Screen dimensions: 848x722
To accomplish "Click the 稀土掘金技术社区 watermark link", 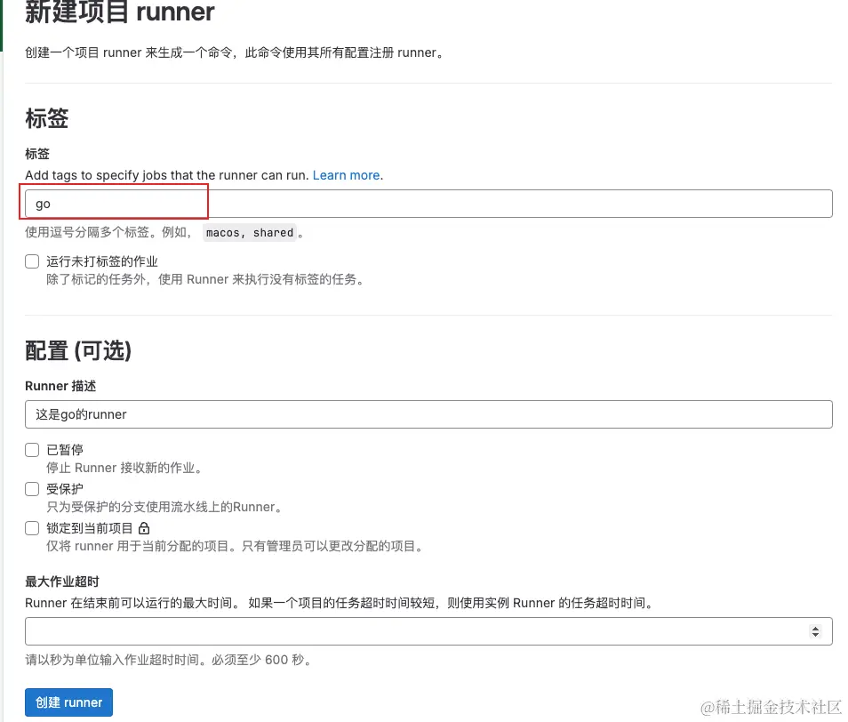I will tap(772, 707).
